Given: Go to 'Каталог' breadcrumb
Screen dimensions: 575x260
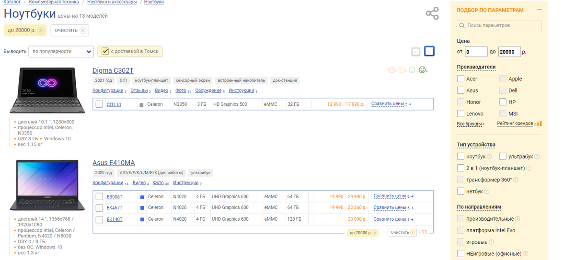Looking at the screenshot, I should coord(12,2).
